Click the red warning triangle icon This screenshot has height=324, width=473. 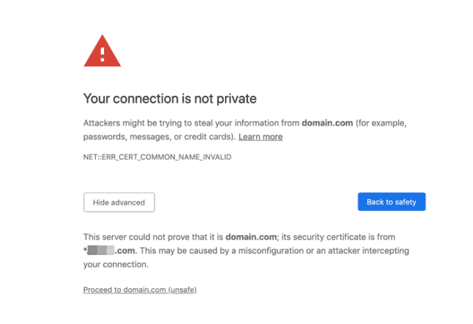102,51
